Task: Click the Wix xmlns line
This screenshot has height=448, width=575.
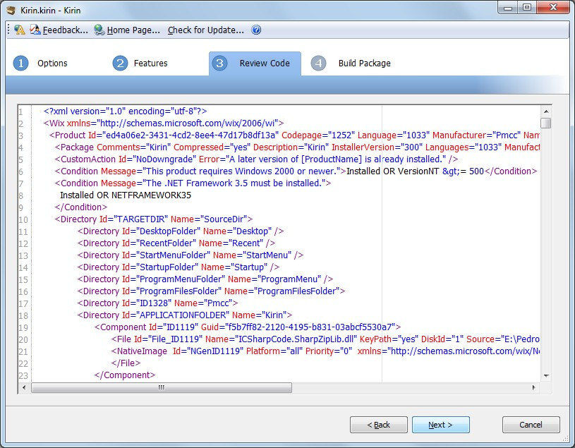Action: click(164, 123)
